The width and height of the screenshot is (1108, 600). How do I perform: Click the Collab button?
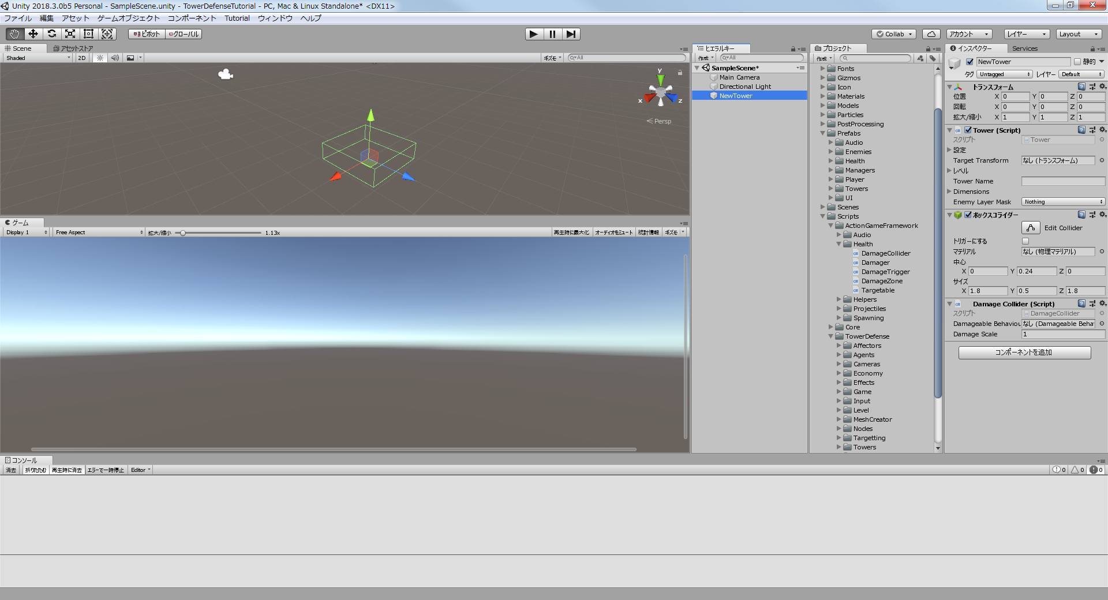click(x=894, y=34)
